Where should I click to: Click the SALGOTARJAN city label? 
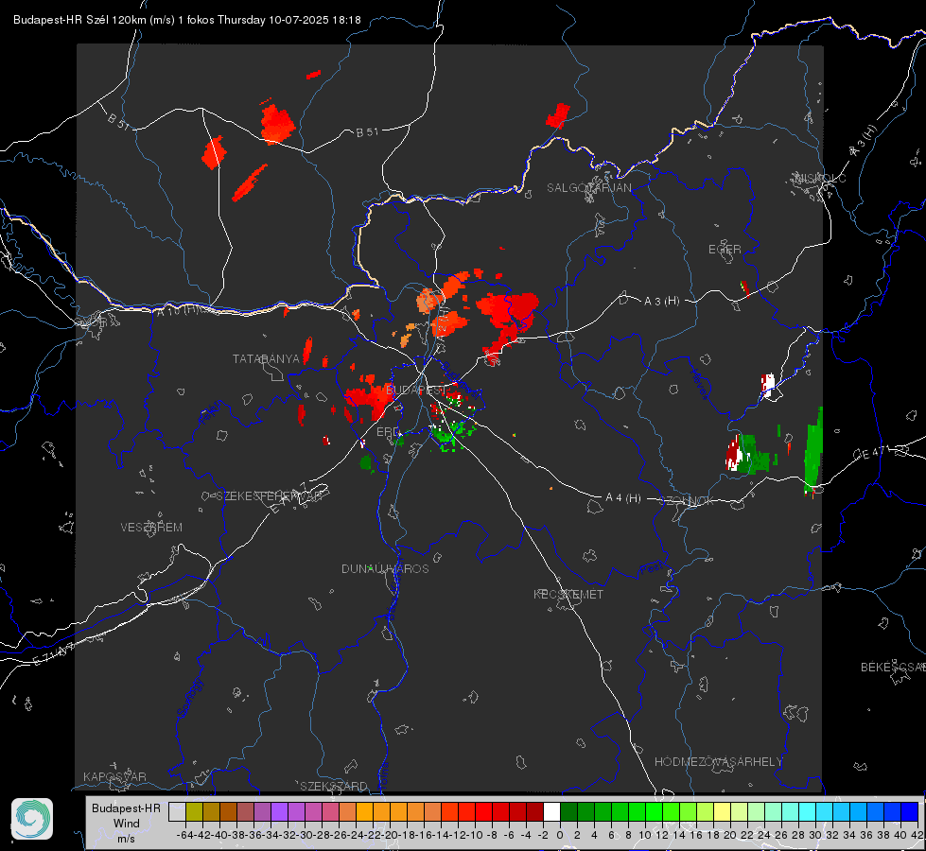(589, 188)
